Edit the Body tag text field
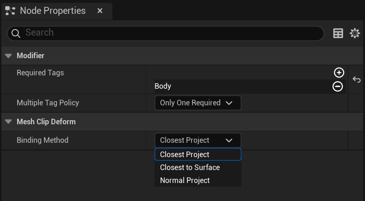The width and height of the screenshot is (365, 201). (x=242, y=86)
